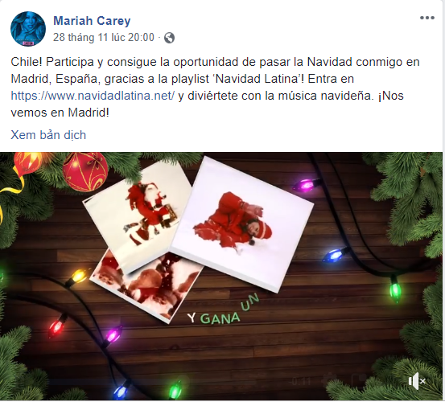Open the faint video settings gear
This screenshot has height=402, width=445.
click(x=329, y=380)
